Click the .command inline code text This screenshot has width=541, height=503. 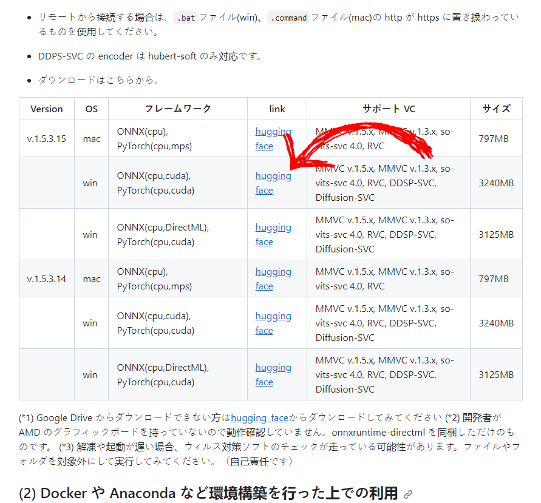[289, 18]
